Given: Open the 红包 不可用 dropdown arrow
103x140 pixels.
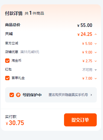Looking at the screenshot, I should [x=96, y=70].
